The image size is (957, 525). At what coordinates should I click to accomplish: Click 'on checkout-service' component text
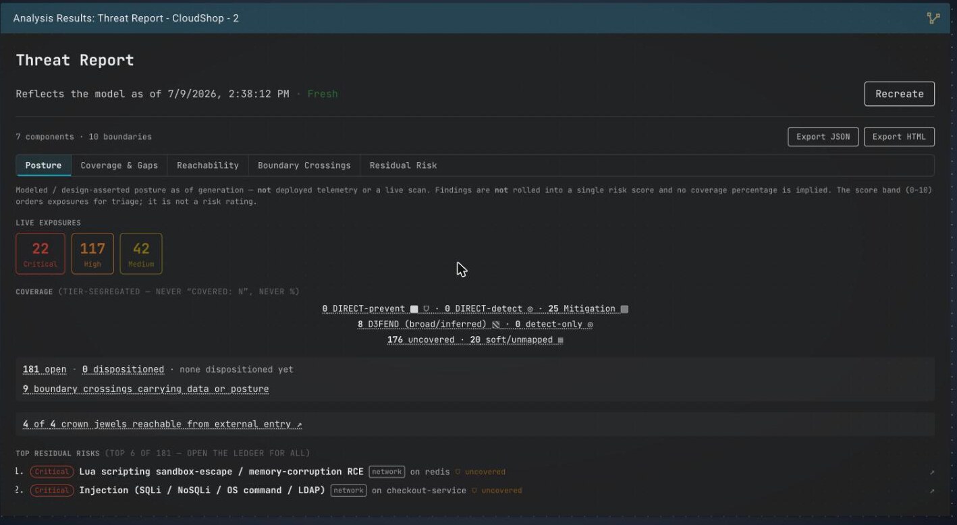tap(419, 491)
